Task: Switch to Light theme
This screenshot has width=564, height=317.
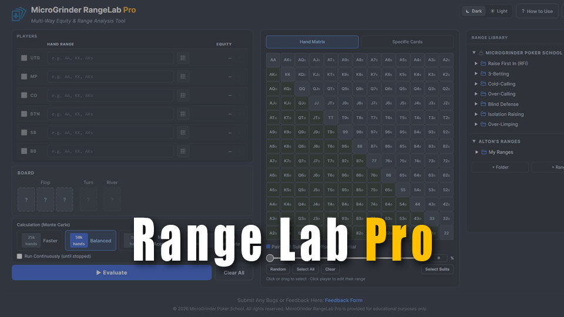Action: pos(499,11)
